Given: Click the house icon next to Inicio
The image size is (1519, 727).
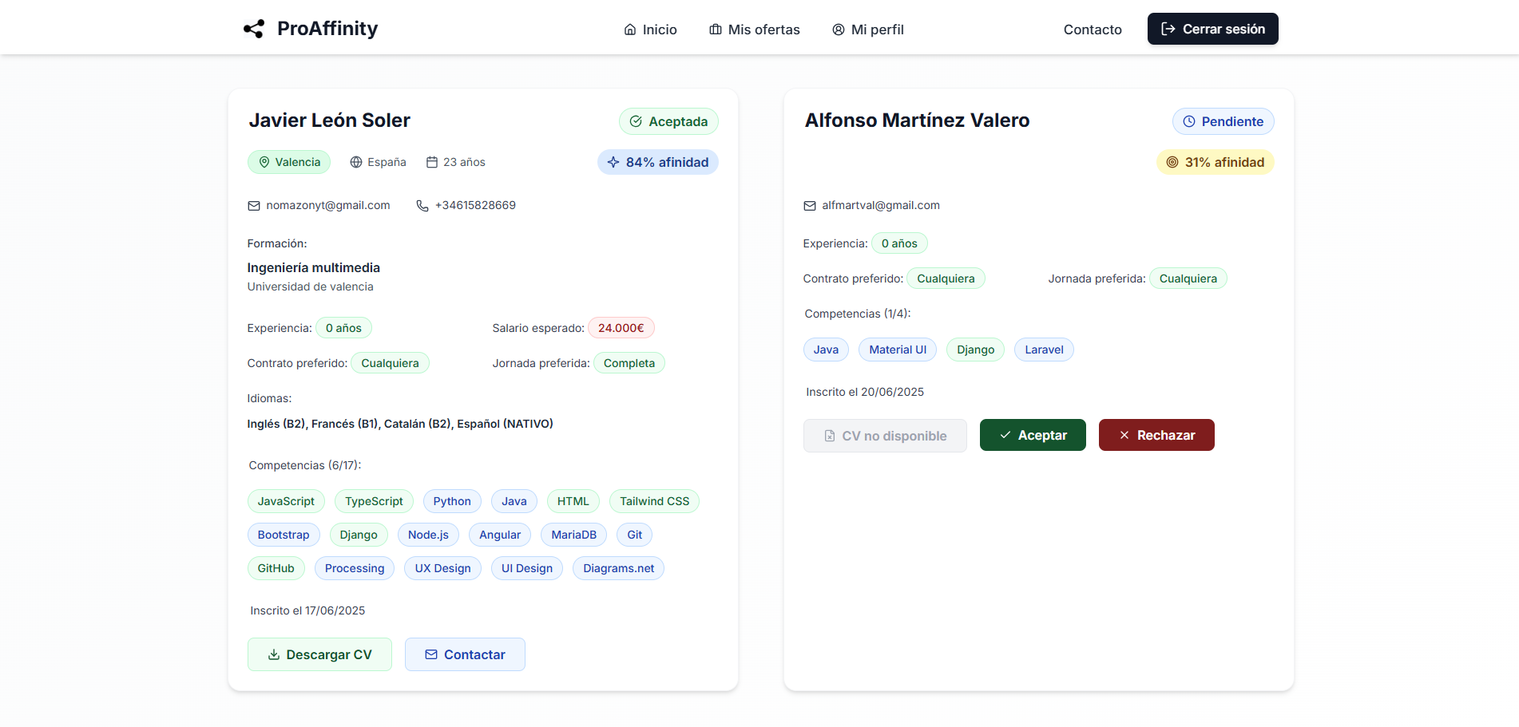Looking at the screenshot, I should pyautogui.click(x=630, y=30).
